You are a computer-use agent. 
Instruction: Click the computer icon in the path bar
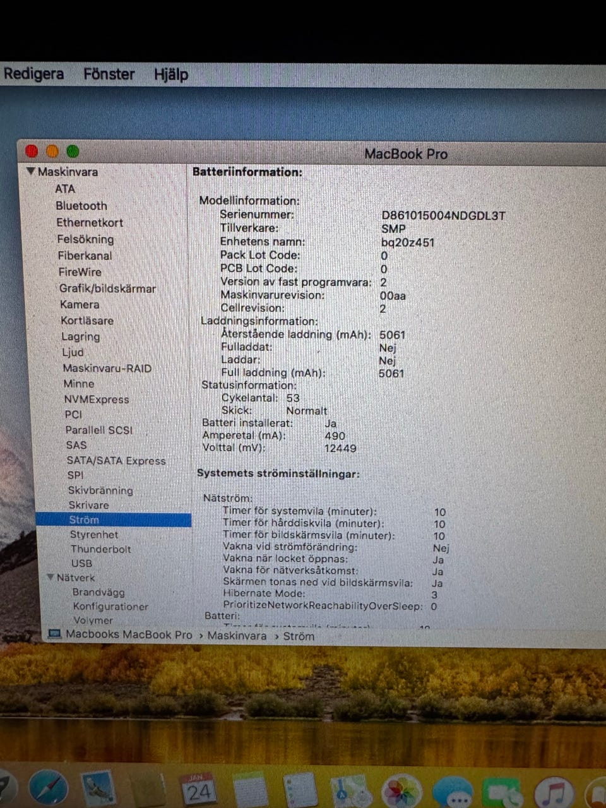click(x=54, y=634)
